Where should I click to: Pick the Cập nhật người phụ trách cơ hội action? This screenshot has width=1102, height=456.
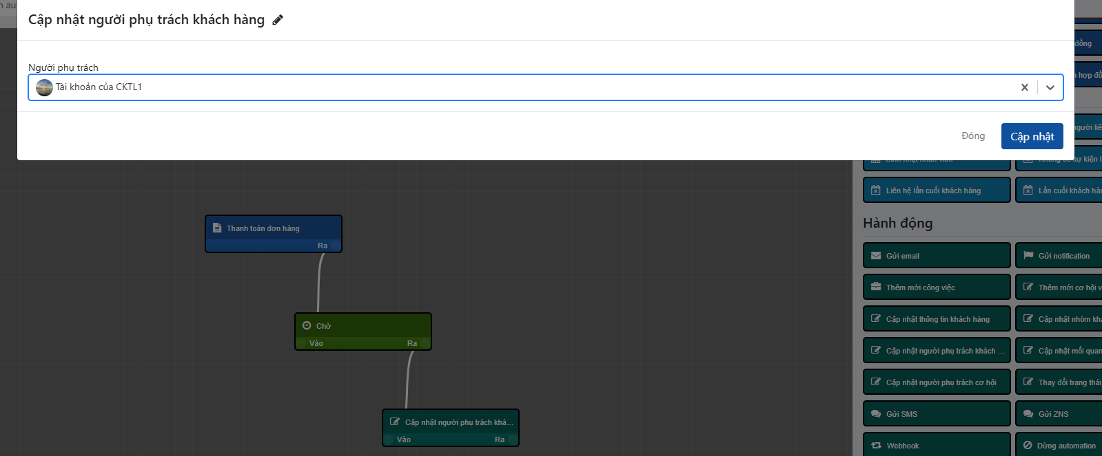click(937, 382)
